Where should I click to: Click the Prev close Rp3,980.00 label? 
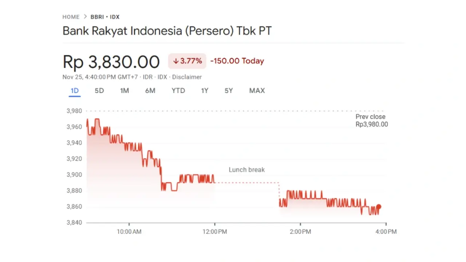[371, 120]
